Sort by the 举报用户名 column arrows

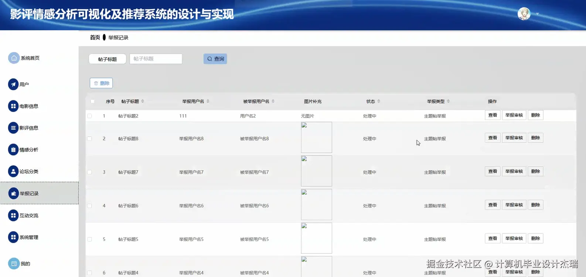click(x=208, y=101)
